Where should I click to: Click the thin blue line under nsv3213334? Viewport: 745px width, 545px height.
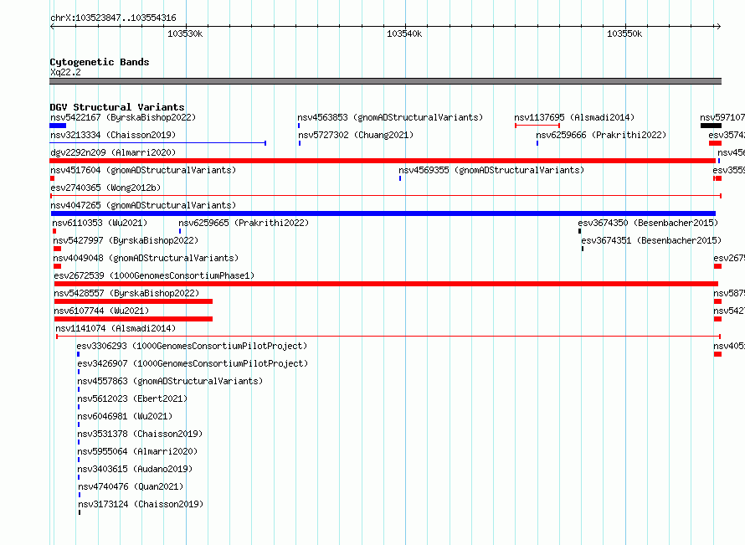tap(157, 142)
